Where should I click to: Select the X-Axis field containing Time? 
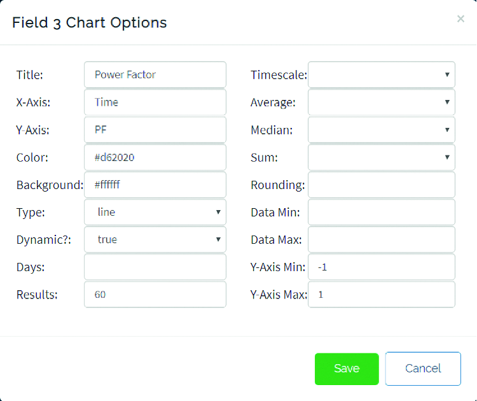click(x=155, y=102)
